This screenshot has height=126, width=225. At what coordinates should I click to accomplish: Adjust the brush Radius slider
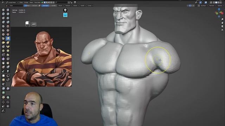pos(31,6)
